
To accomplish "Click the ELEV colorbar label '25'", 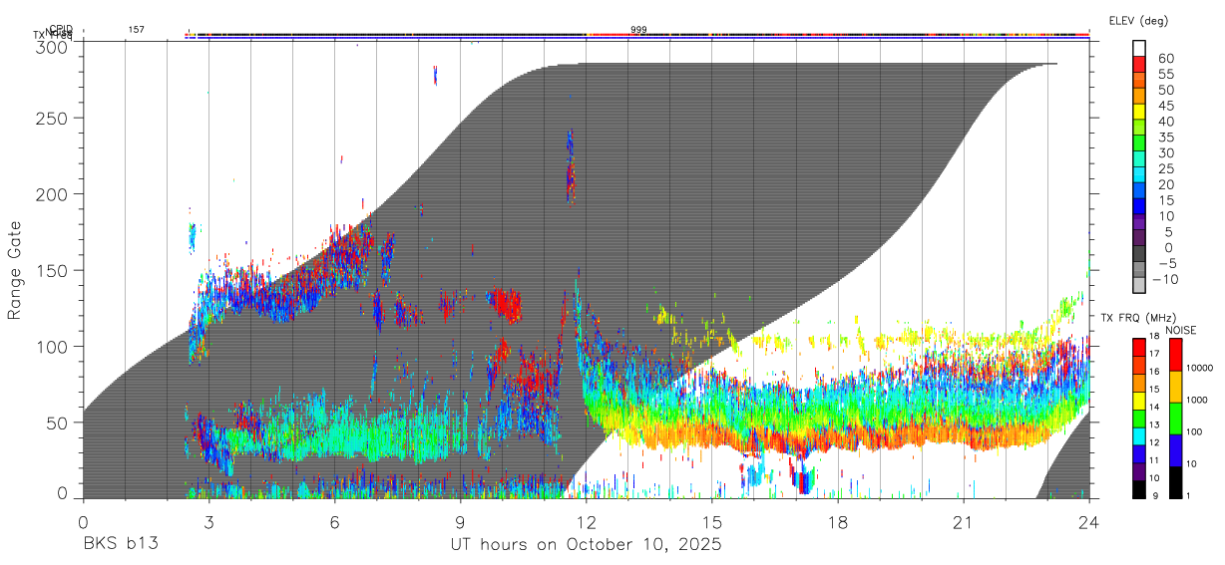I will [x=1166, y=169].
